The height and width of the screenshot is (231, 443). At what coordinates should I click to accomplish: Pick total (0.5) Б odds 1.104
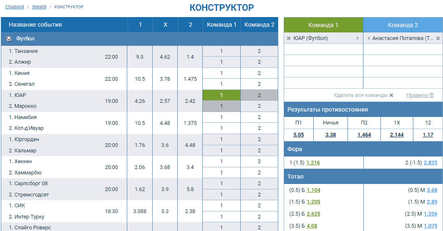click(x=314, y=190)
